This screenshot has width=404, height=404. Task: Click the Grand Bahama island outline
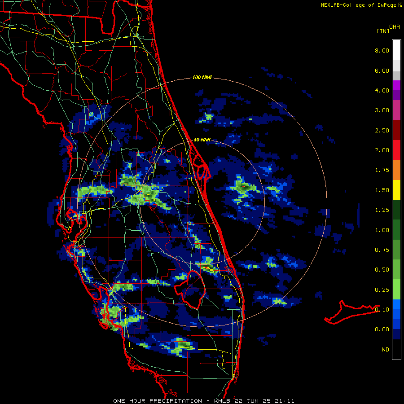point(351,312)
